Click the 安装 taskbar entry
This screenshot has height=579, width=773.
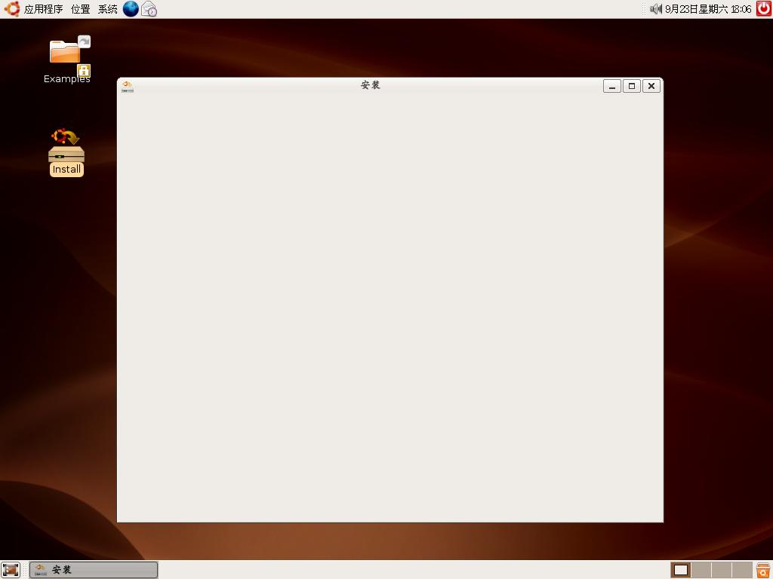tap(94, 570)
